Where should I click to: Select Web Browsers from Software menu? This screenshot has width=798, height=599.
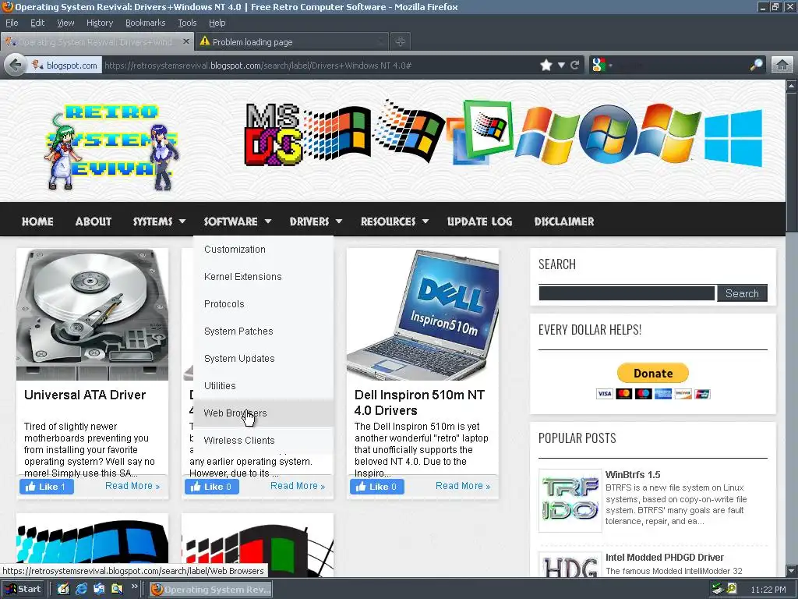click(263, 413)
